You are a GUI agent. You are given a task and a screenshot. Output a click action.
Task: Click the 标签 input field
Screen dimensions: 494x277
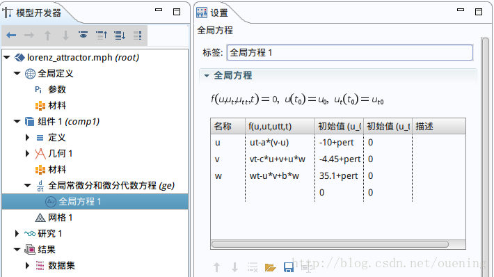tap(350, 53)
